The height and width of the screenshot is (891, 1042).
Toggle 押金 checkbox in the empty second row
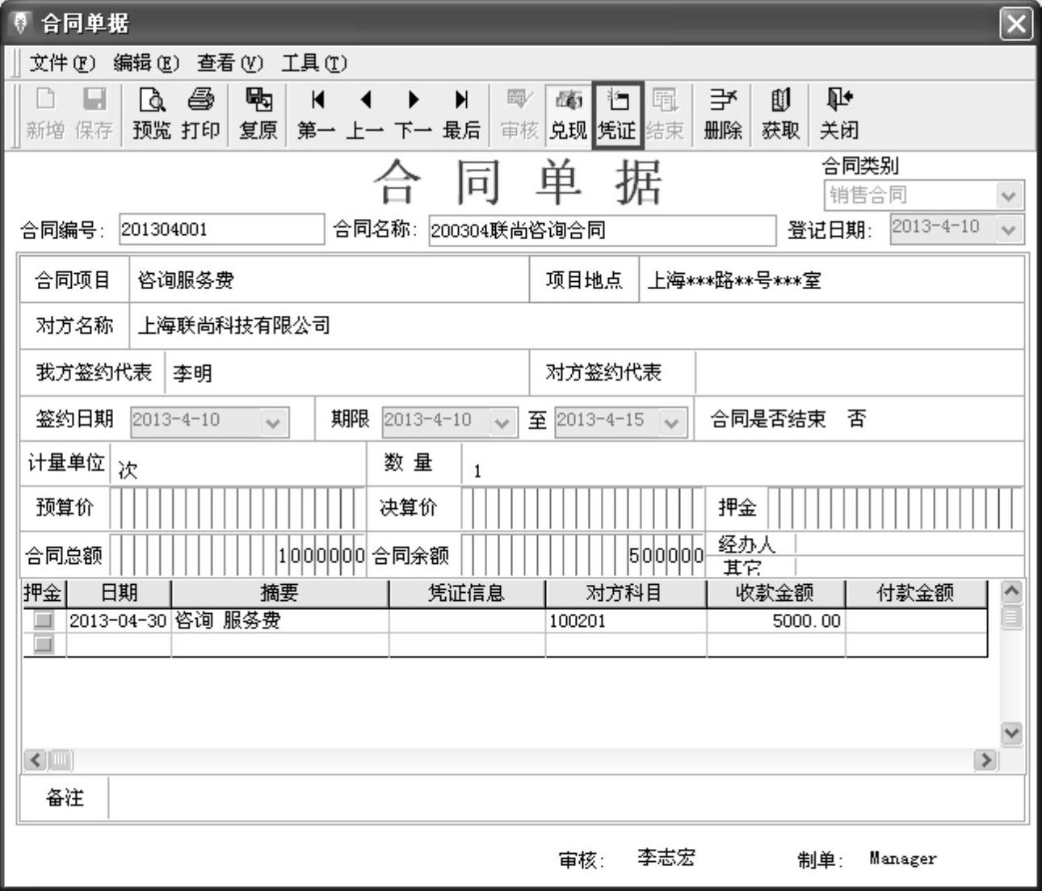coord(44,644)
